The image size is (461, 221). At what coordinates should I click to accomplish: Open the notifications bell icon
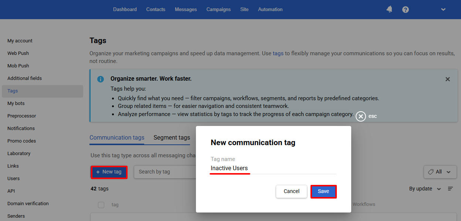pyautogui.click(x=389, y=9)
